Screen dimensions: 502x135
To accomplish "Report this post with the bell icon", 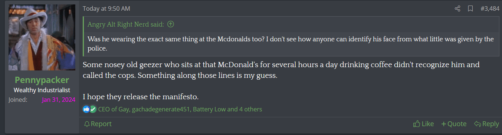I will (98, 124).
